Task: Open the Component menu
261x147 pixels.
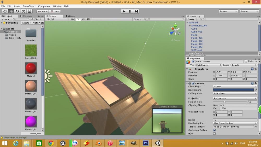Action: [44, 6]
